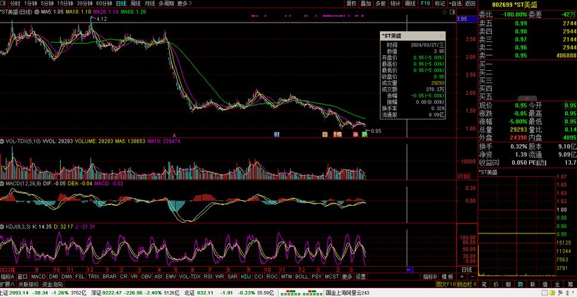Click the 返回 back button
Viewport: 577px width, 297px height.
pyautogui.click(x=470, y=4)
